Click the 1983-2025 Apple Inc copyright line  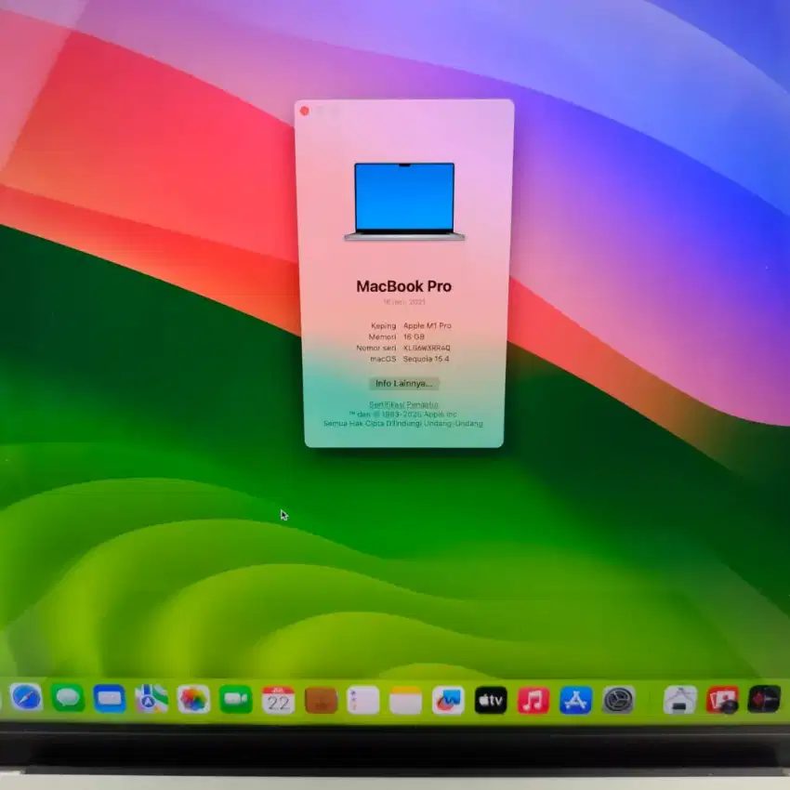(403, 415)
